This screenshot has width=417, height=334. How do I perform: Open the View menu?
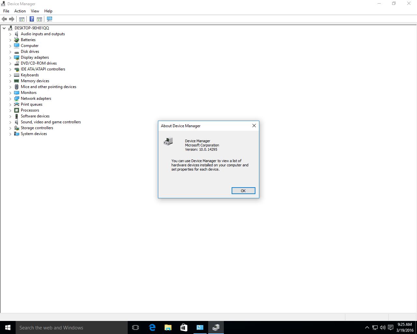35,11
